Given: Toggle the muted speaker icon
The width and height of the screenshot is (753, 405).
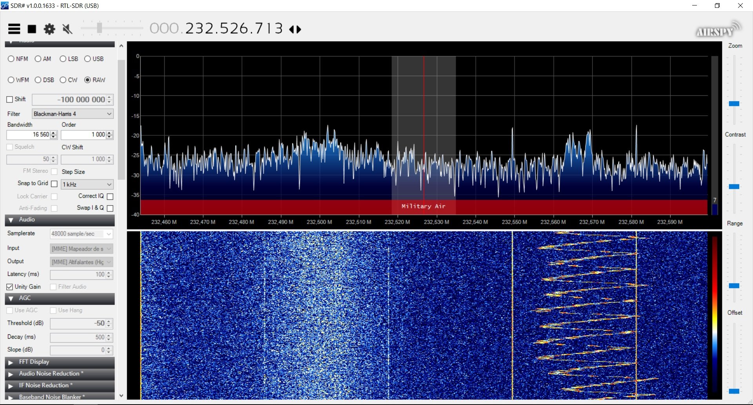Looking at the screenshot, I should coord(67,29).
